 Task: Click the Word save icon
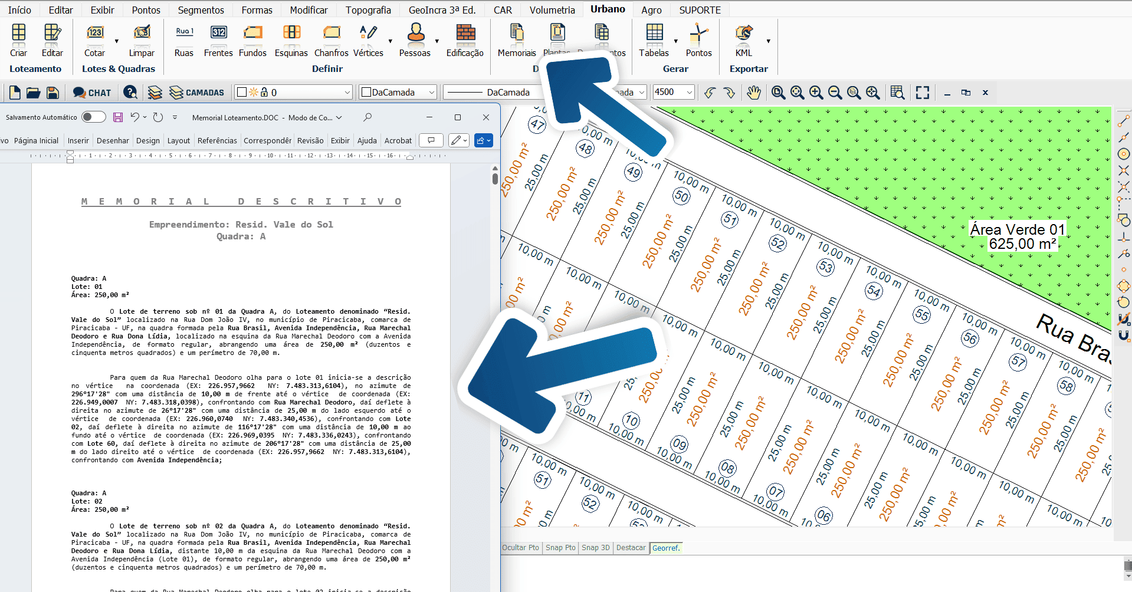coord(118,117)
